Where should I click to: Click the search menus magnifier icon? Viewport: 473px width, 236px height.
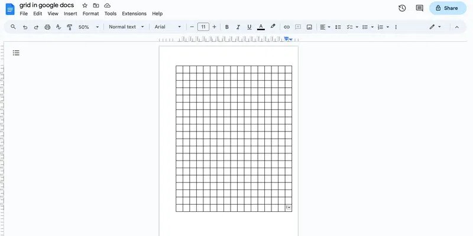click(x=13, y=27)
